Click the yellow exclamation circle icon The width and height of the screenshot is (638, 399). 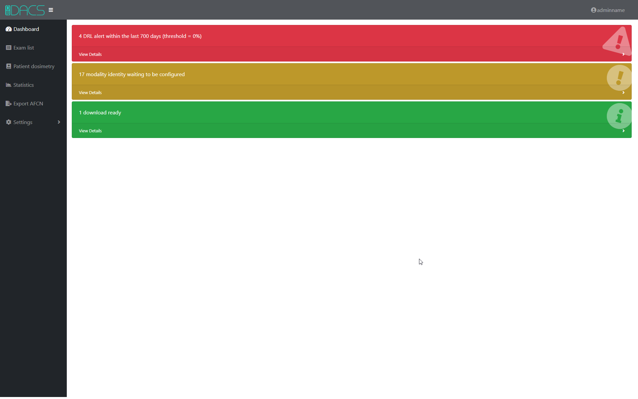click(619, 78)
